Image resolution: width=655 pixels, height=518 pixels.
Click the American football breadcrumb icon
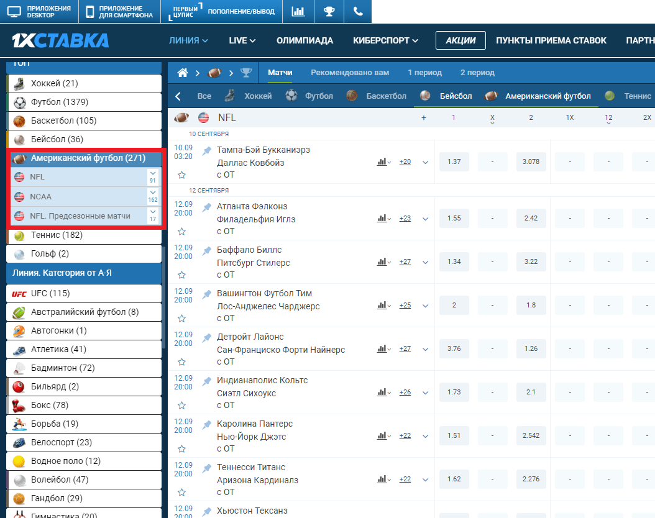point(214,73)
